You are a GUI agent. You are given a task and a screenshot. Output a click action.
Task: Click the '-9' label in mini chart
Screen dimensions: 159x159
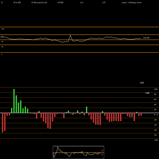[x=102, y=151]
